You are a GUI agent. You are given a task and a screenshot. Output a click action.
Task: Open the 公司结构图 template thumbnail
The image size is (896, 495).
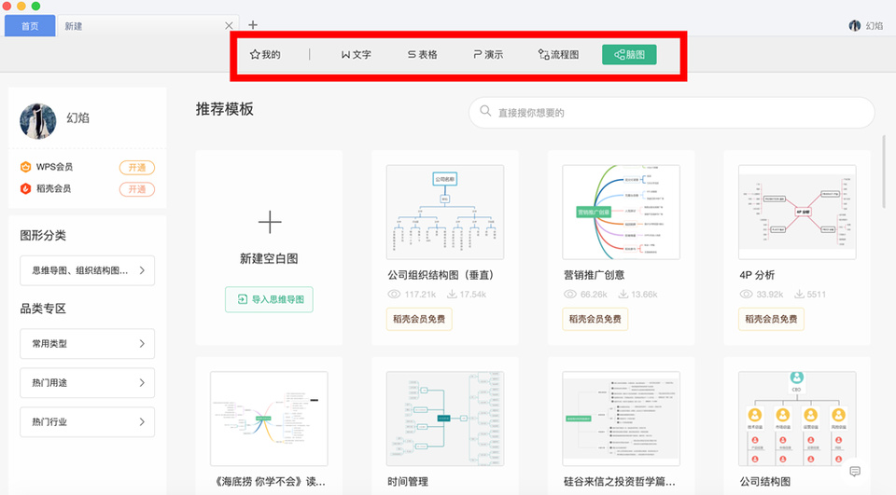797,419
